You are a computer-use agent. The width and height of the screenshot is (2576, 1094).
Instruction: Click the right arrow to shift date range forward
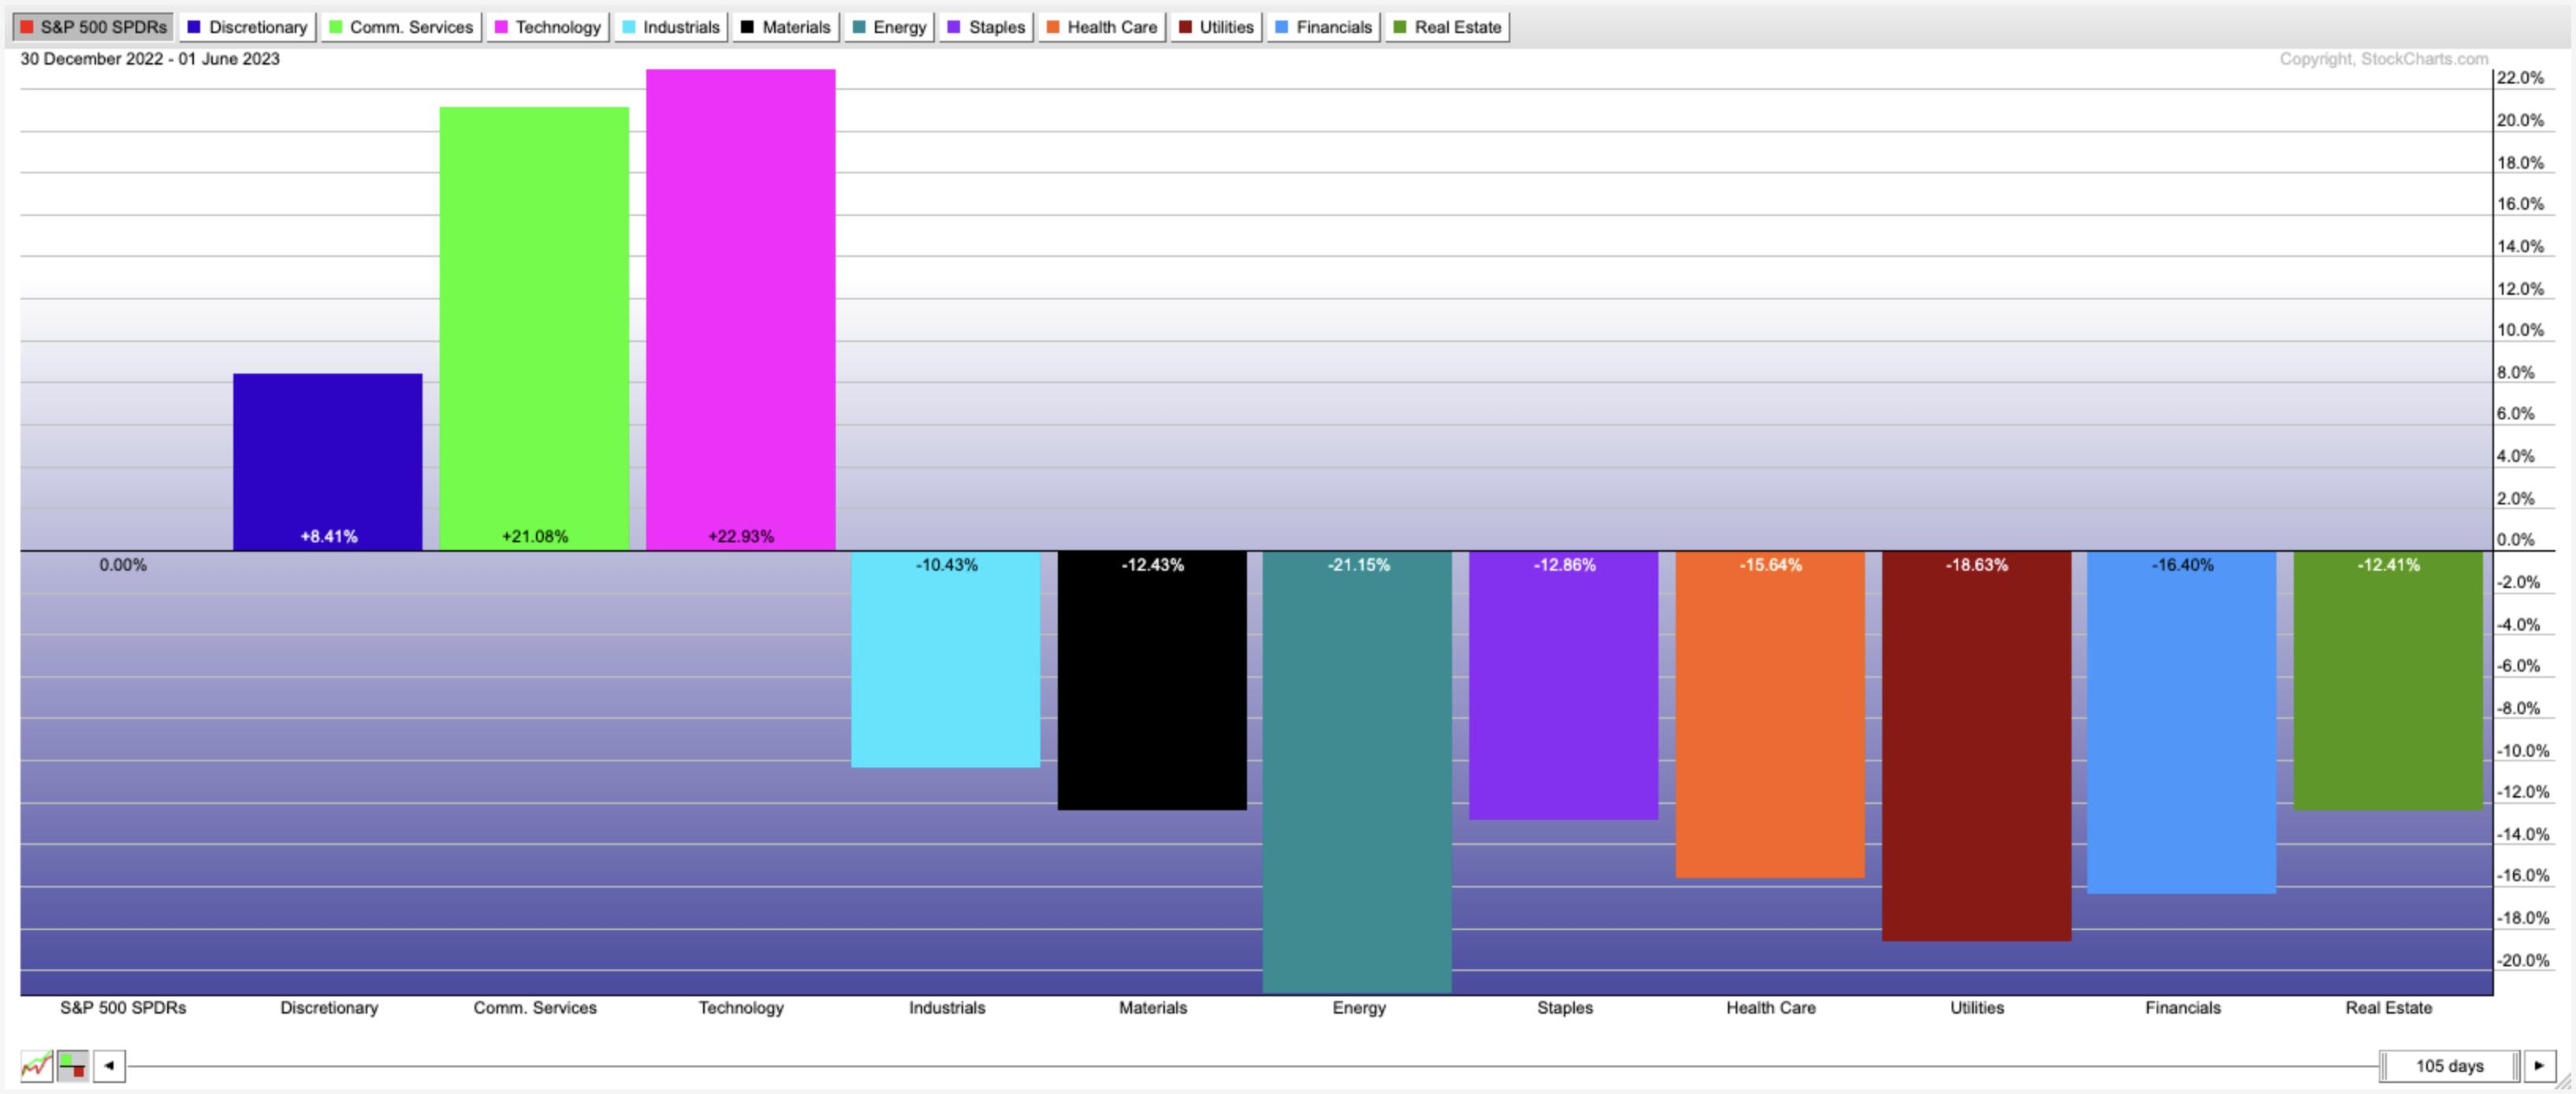click(2538, 1065)
